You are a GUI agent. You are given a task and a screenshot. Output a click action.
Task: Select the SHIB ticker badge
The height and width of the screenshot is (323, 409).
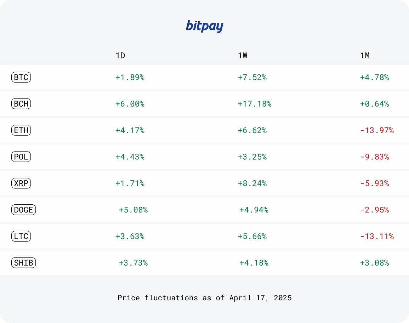(23, 263)
